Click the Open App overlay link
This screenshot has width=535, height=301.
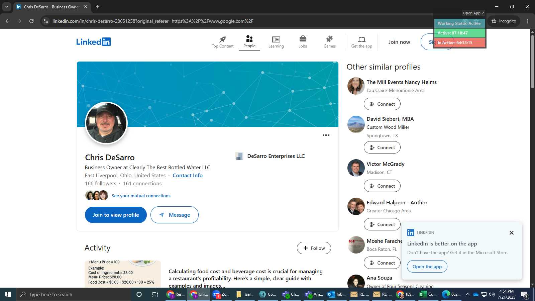point(473,13)
